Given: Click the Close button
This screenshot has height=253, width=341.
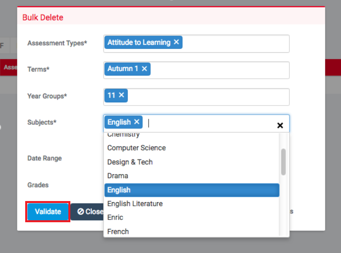Looking at the screenshot, I should pos(87,212).
